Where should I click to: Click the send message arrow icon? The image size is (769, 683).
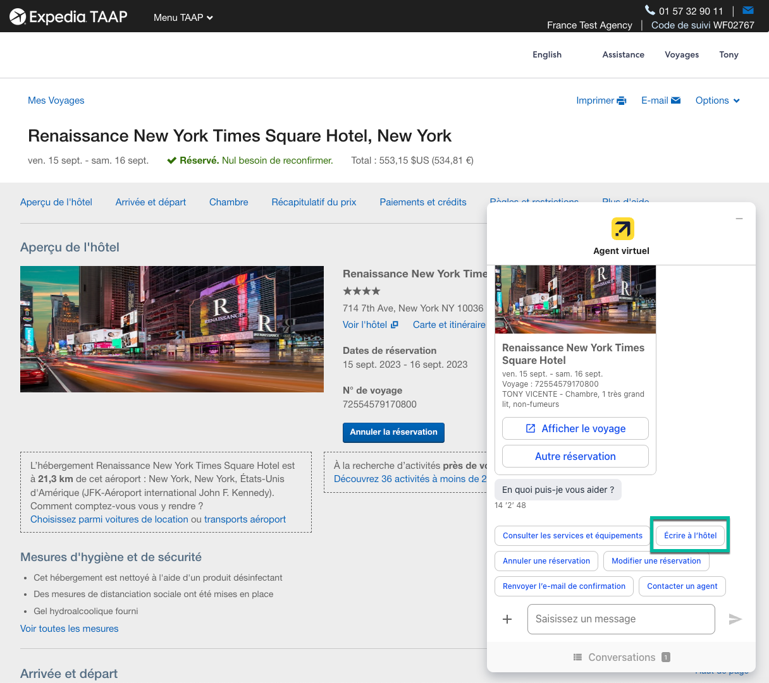(x=735, y=619)
